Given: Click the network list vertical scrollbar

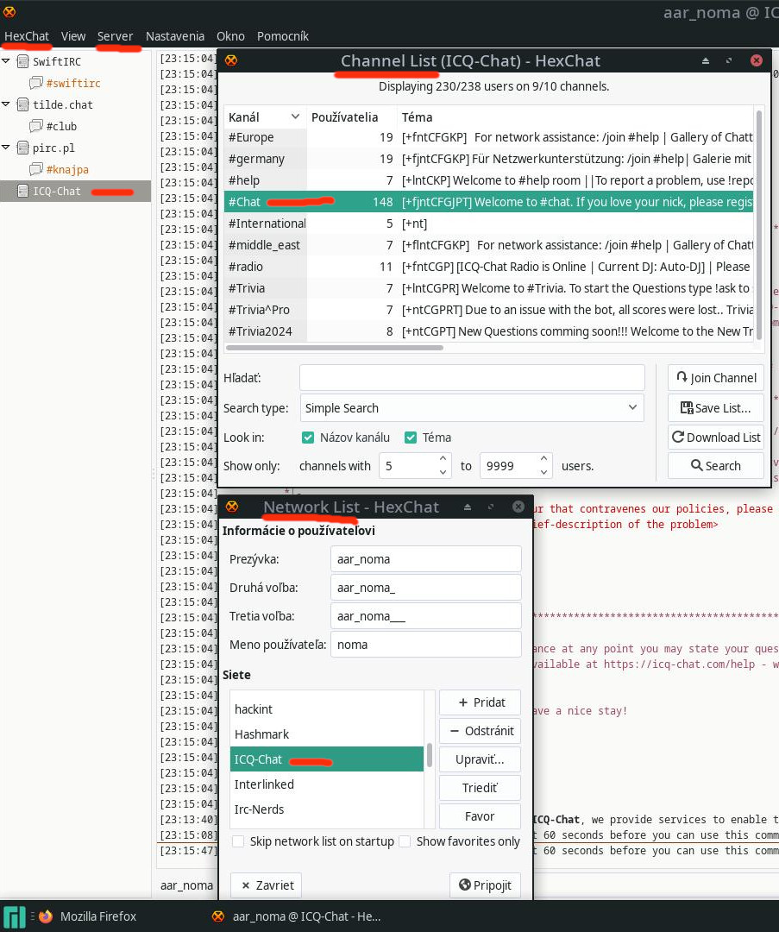Looking at the screenshot, I should (x=430, y=755).
